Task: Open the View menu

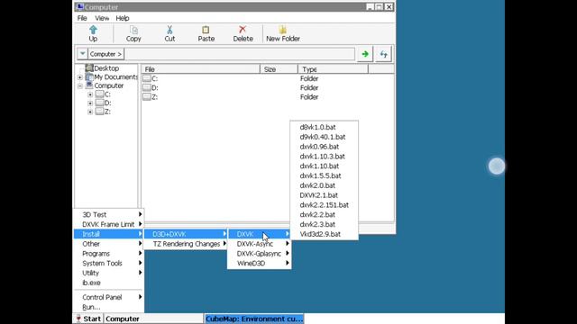Action: [102, 18]
